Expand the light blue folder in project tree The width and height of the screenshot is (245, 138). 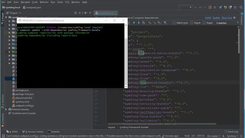point(10,44)
